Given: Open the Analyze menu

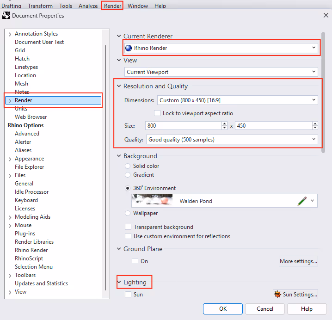Looking at the screenshot, I should [88, 6].
